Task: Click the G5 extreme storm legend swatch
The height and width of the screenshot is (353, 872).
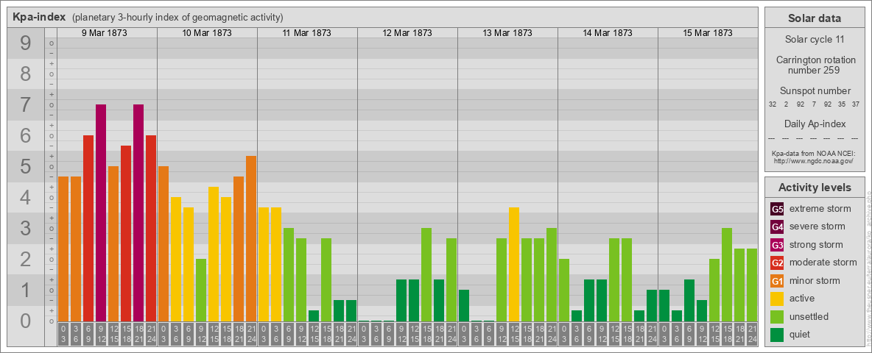Action: [777, 209]
